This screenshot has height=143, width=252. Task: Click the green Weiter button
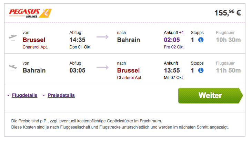click(210, 96)
